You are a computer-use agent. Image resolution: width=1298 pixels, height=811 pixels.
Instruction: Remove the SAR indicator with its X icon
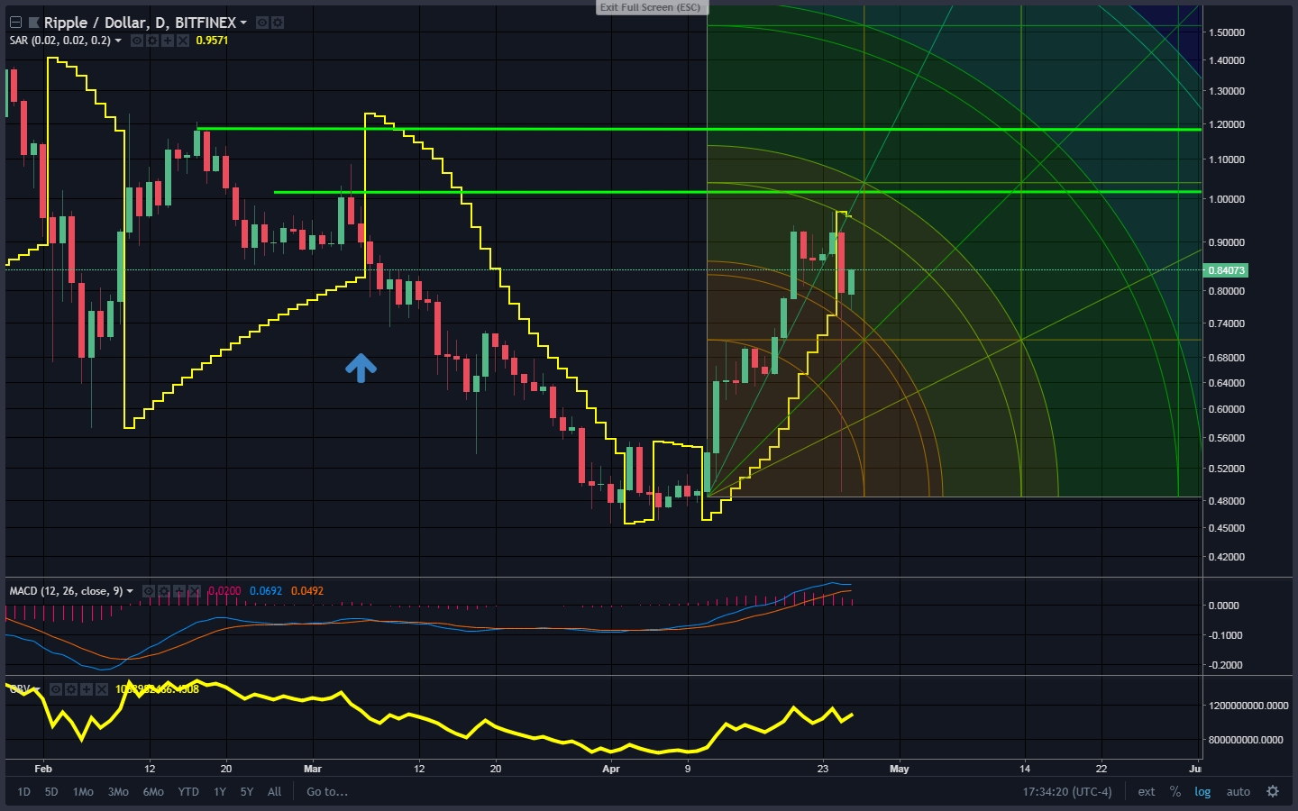click(183, 41)
